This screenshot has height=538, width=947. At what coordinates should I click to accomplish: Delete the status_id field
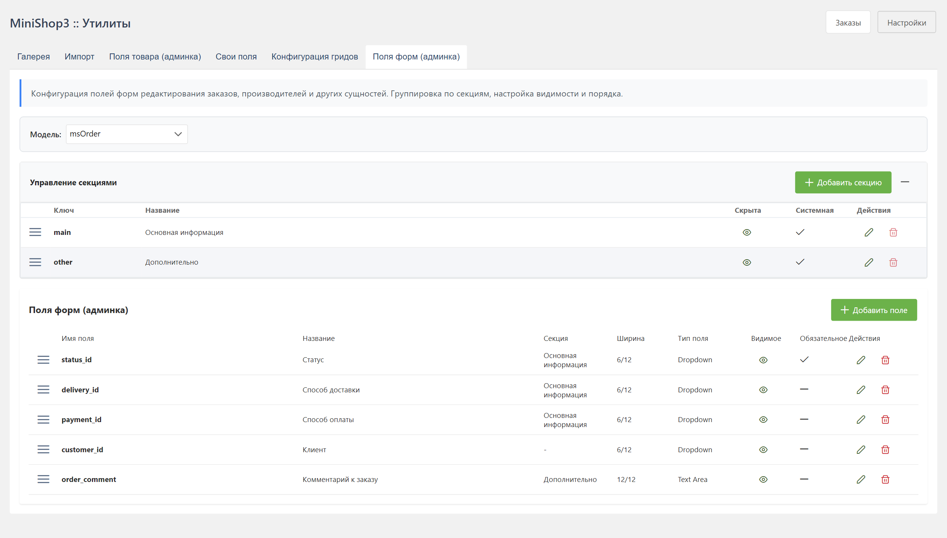click(x=885, y=360)
